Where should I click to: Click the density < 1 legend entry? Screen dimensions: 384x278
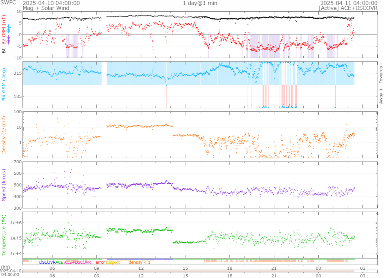point(139,262)
